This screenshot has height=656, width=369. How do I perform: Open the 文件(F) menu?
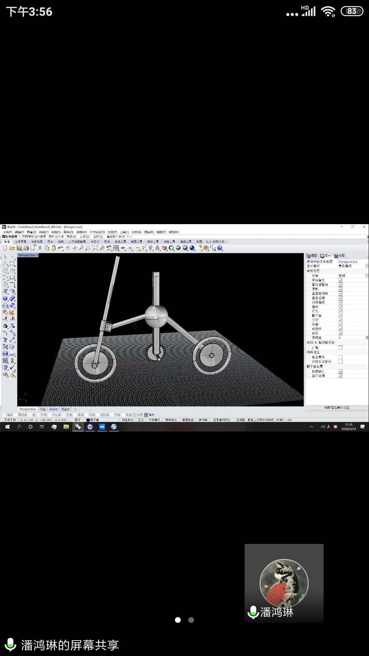(x=8, y=232)
